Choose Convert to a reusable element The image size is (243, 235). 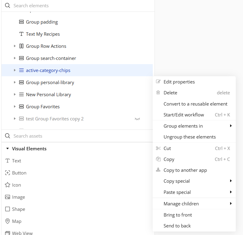click(x=195, y=104)
